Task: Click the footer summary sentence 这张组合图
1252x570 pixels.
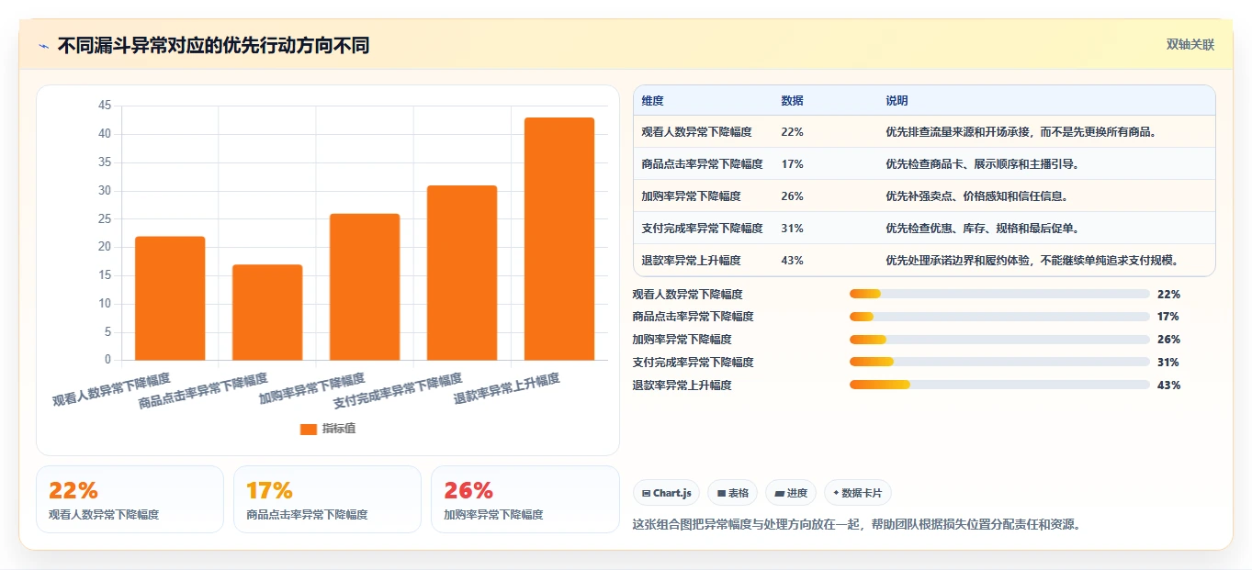Action: coord(858,524)
